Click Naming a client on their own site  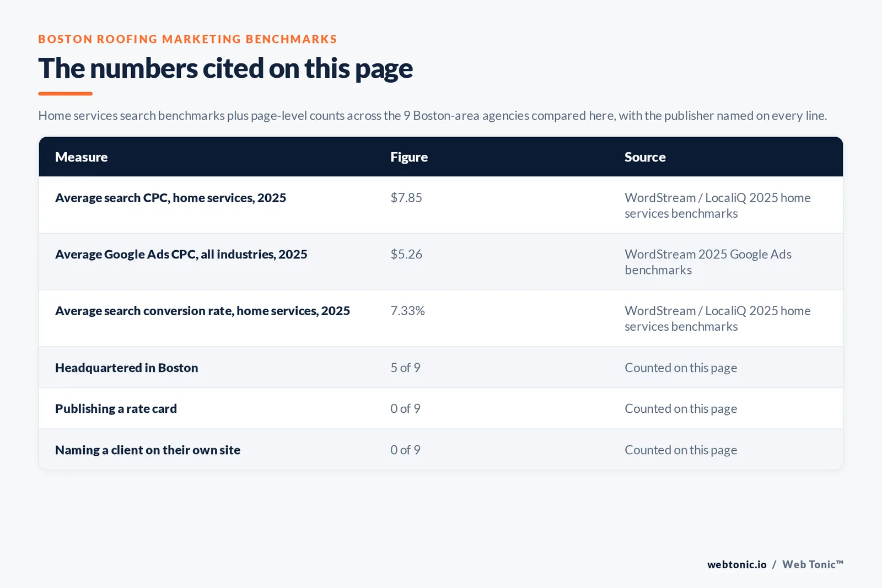(x=148, y=450)
